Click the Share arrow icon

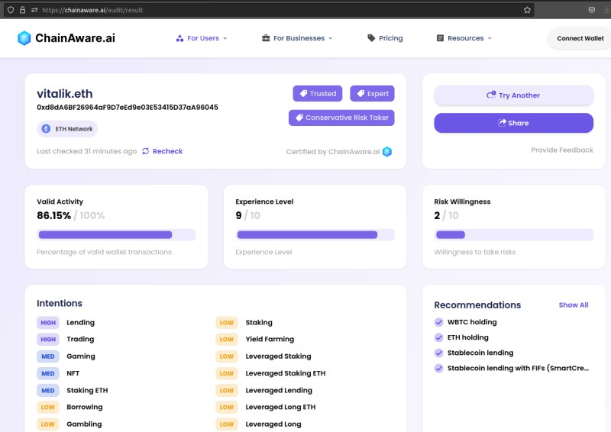[x=502, y=123]
